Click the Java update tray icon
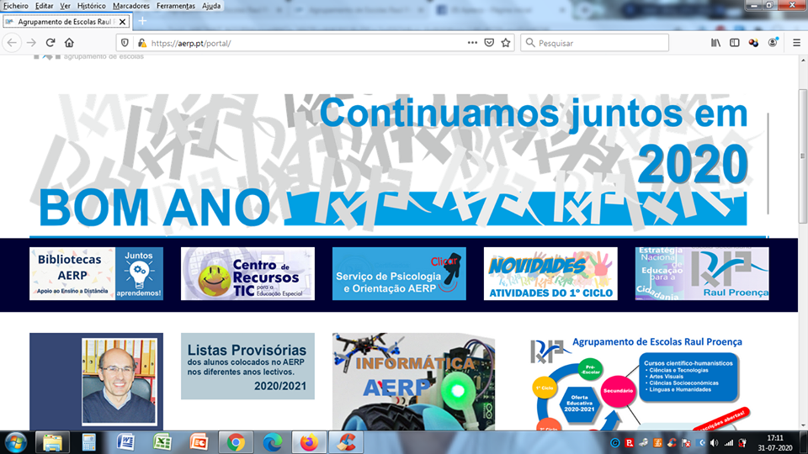This screenshot has height=454, width=808. point(657,443)
